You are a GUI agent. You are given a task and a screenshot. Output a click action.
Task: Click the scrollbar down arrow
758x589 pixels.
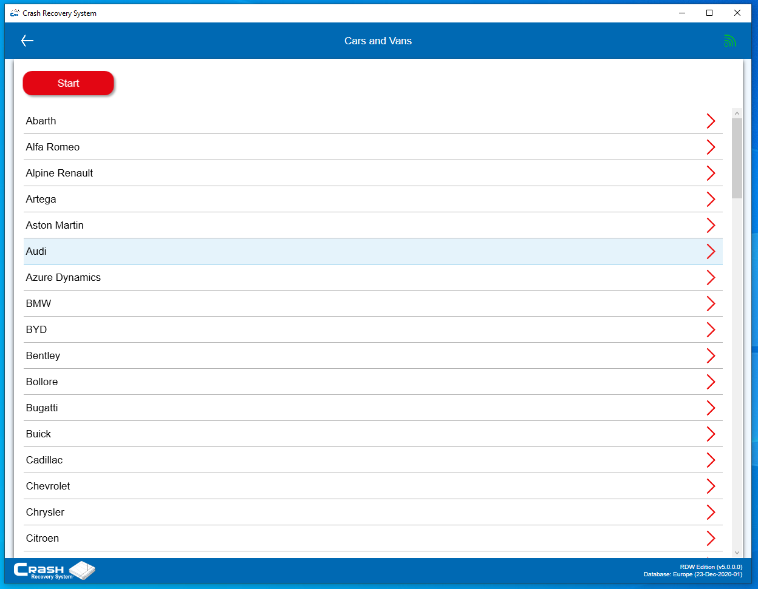click(737, 553)
